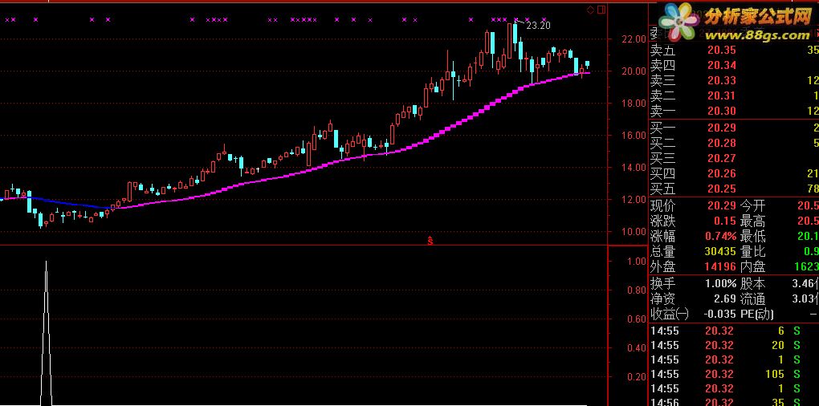The height and width of the screenshot is (406, 819).
Task: Select the 卖三 price 20.33
Action: click(x=721, y=80)
